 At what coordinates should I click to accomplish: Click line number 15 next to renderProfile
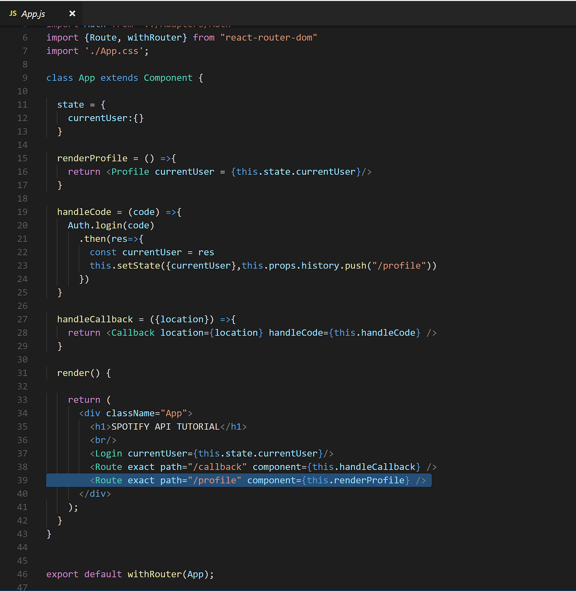pos(23,158)
